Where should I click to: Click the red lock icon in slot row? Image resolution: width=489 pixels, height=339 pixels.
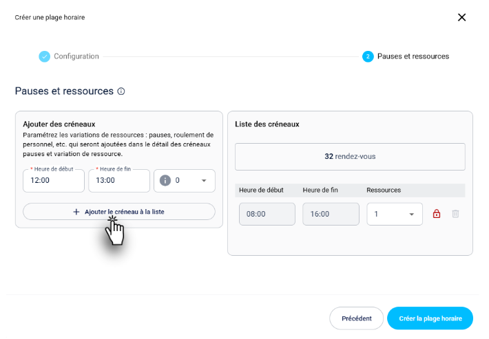[436, 214]
